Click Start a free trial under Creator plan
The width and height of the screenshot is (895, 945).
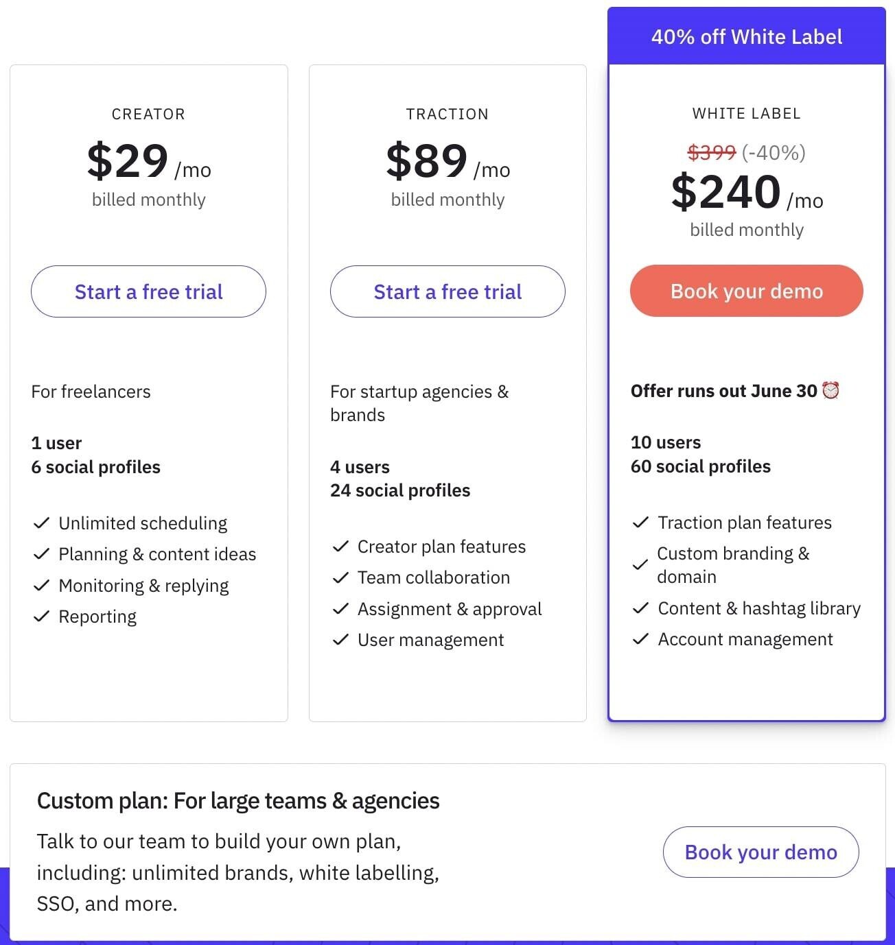point(148,291)
